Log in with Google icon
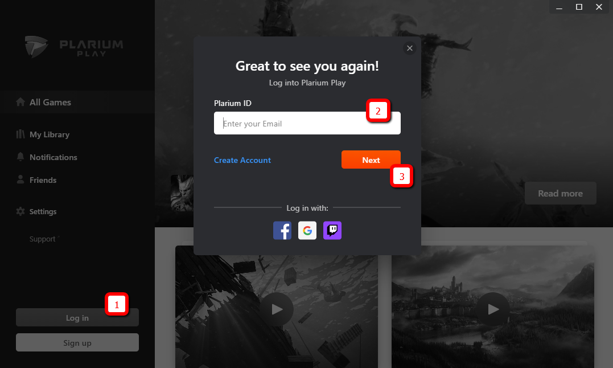Screen dimensions: 613x368 click(x=307, y=230)
